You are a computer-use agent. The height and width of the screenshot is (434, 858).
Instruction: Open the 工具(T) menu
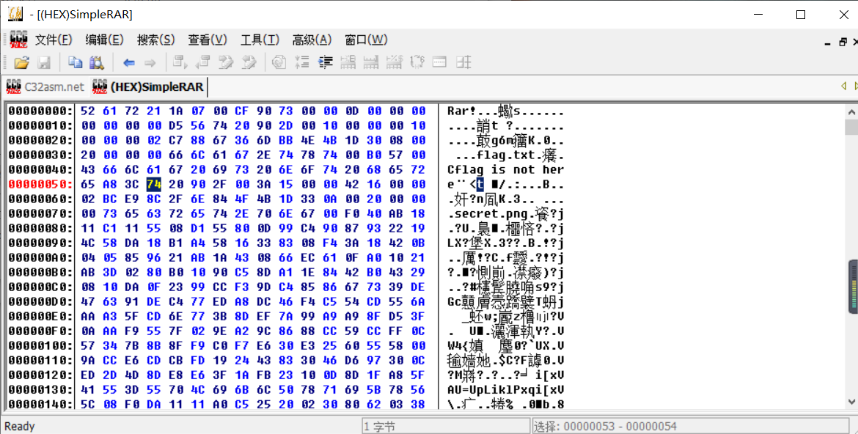pyautogui.click(x=260, y=40)
